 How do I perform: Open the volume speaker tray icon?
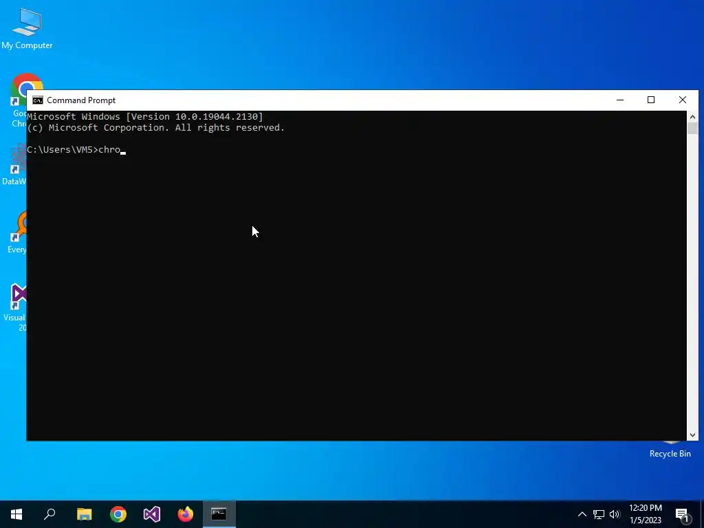pos(615,514)
